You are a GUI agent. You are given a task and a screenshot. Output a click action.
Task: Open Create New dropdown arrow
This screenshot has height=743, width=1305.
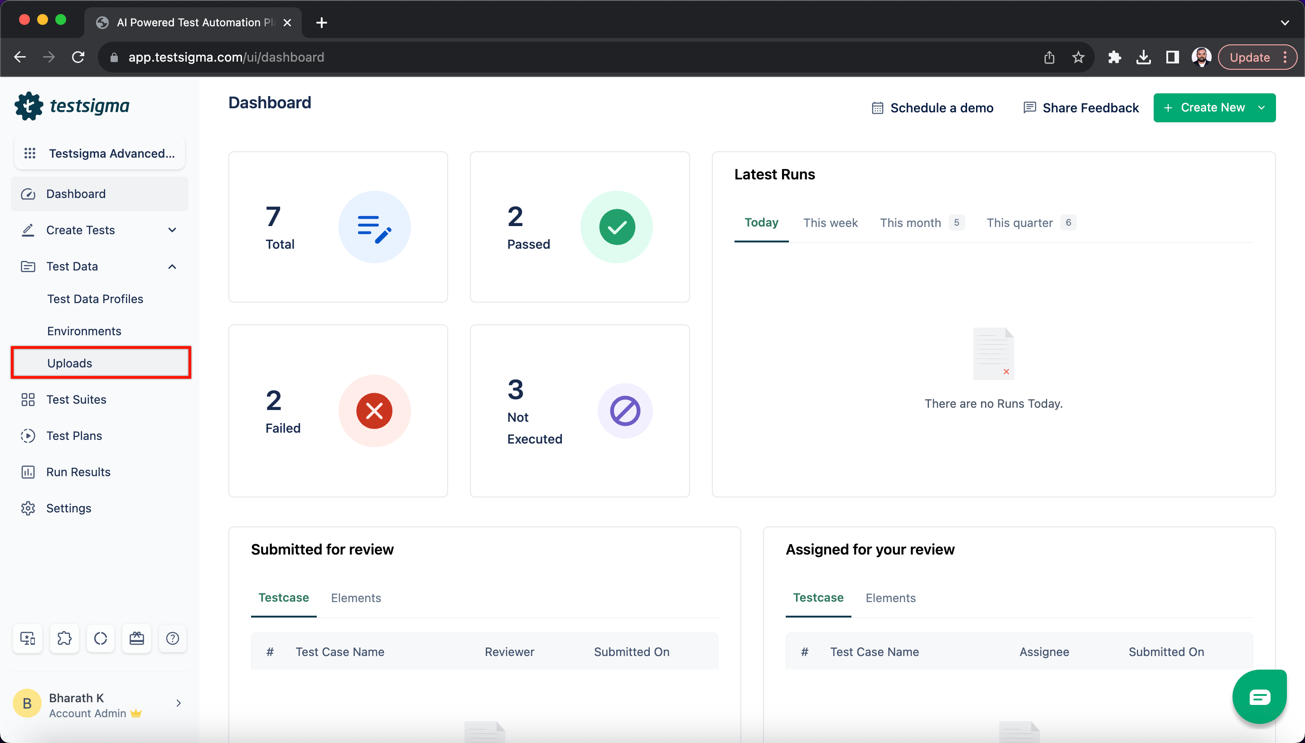click(1261, 108)
